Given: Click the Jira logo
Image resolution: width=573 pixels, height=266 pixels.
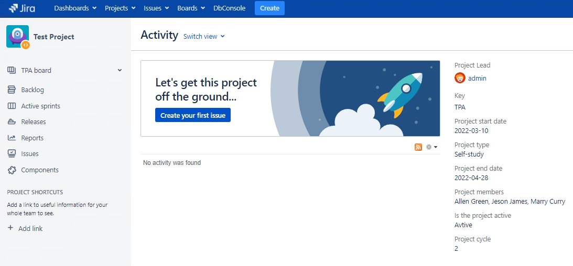Looking at the screenshot, I should [22, 8].
